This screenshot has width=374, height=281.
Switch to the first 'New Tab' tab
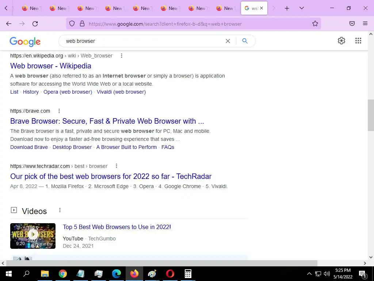[31, 8]
